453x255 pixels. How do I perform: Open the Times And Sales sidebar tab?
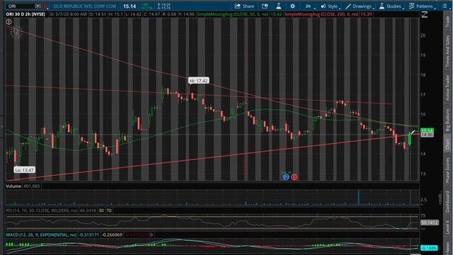coord(448,52)
